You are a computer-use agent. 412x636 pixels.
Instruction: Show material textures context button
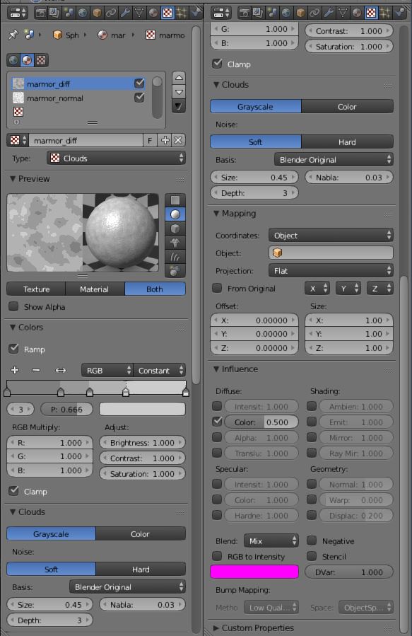tap(27, 60)
